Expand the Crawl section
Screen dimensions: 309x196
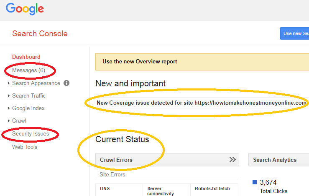pyautogui.click(x=9, y=121)
